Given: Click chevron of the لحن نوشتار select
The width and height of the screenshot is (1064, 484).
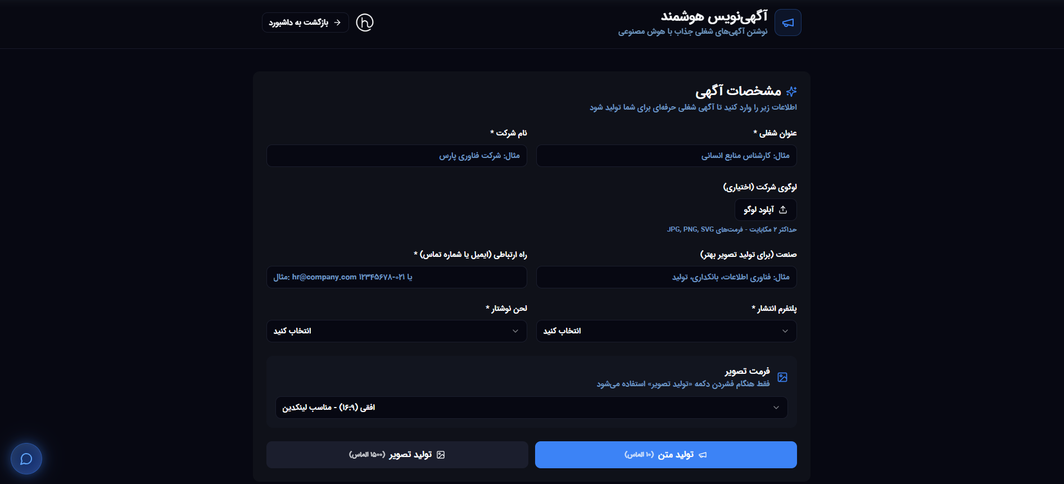Looking at the screenshot, I should click(x=515, y=331).
